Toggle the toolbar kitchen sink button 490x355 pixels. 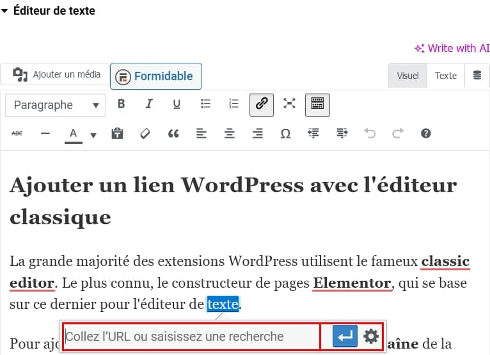(x=317, y=105)
